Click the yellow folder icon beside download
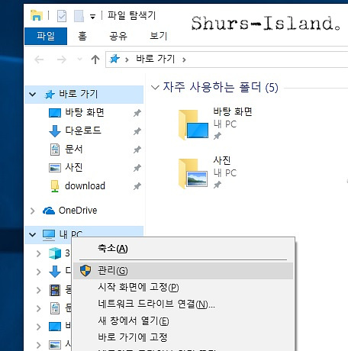The width and height of the screenshot is (348, 351). (55, 186)
